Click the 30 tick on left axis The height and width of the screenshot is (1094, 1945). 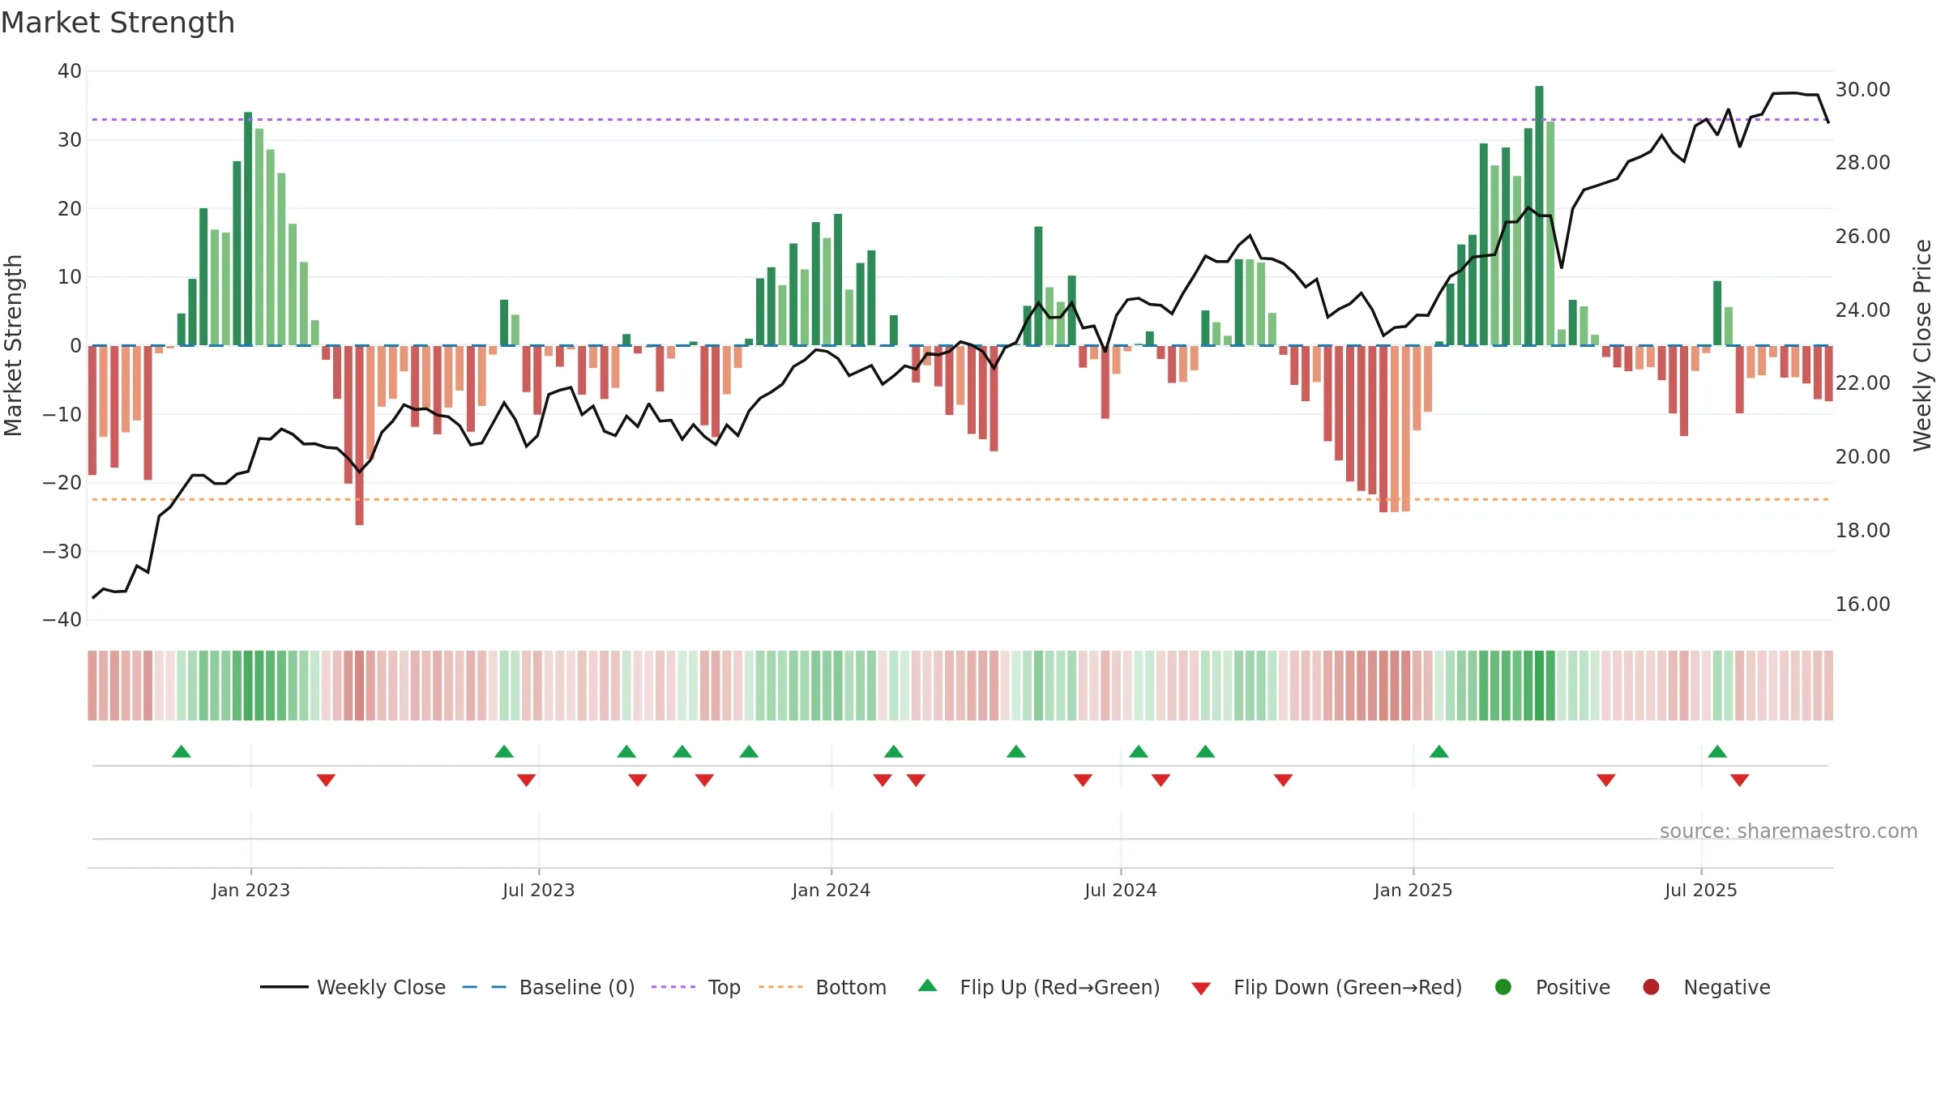[70, 140]
